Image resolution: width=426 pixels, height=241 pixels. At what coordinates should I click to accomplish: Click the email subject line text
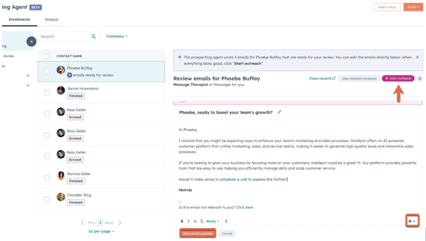[226, 112]
